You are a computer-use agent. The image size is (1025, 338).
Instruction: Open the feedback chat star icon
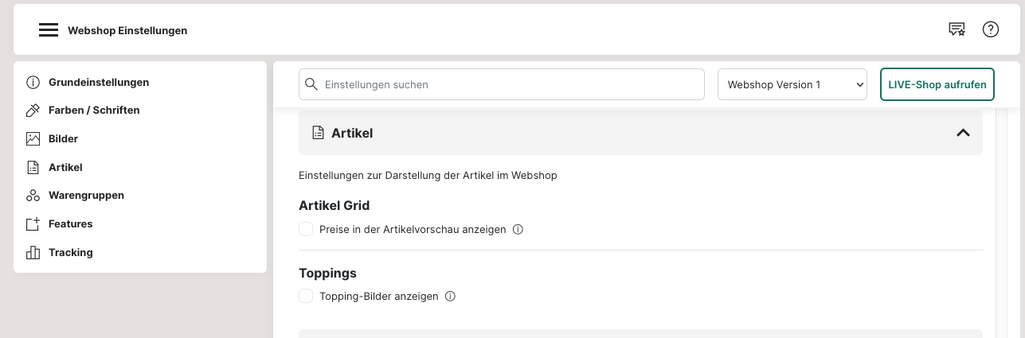point(957,29)
